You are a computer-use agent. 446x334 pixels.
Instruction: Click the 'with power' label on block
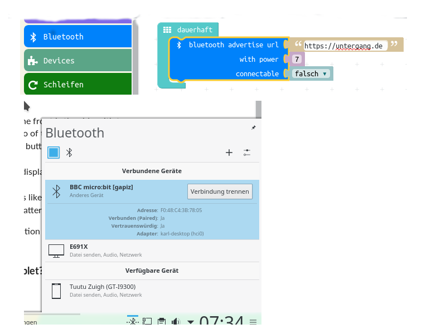259,60
